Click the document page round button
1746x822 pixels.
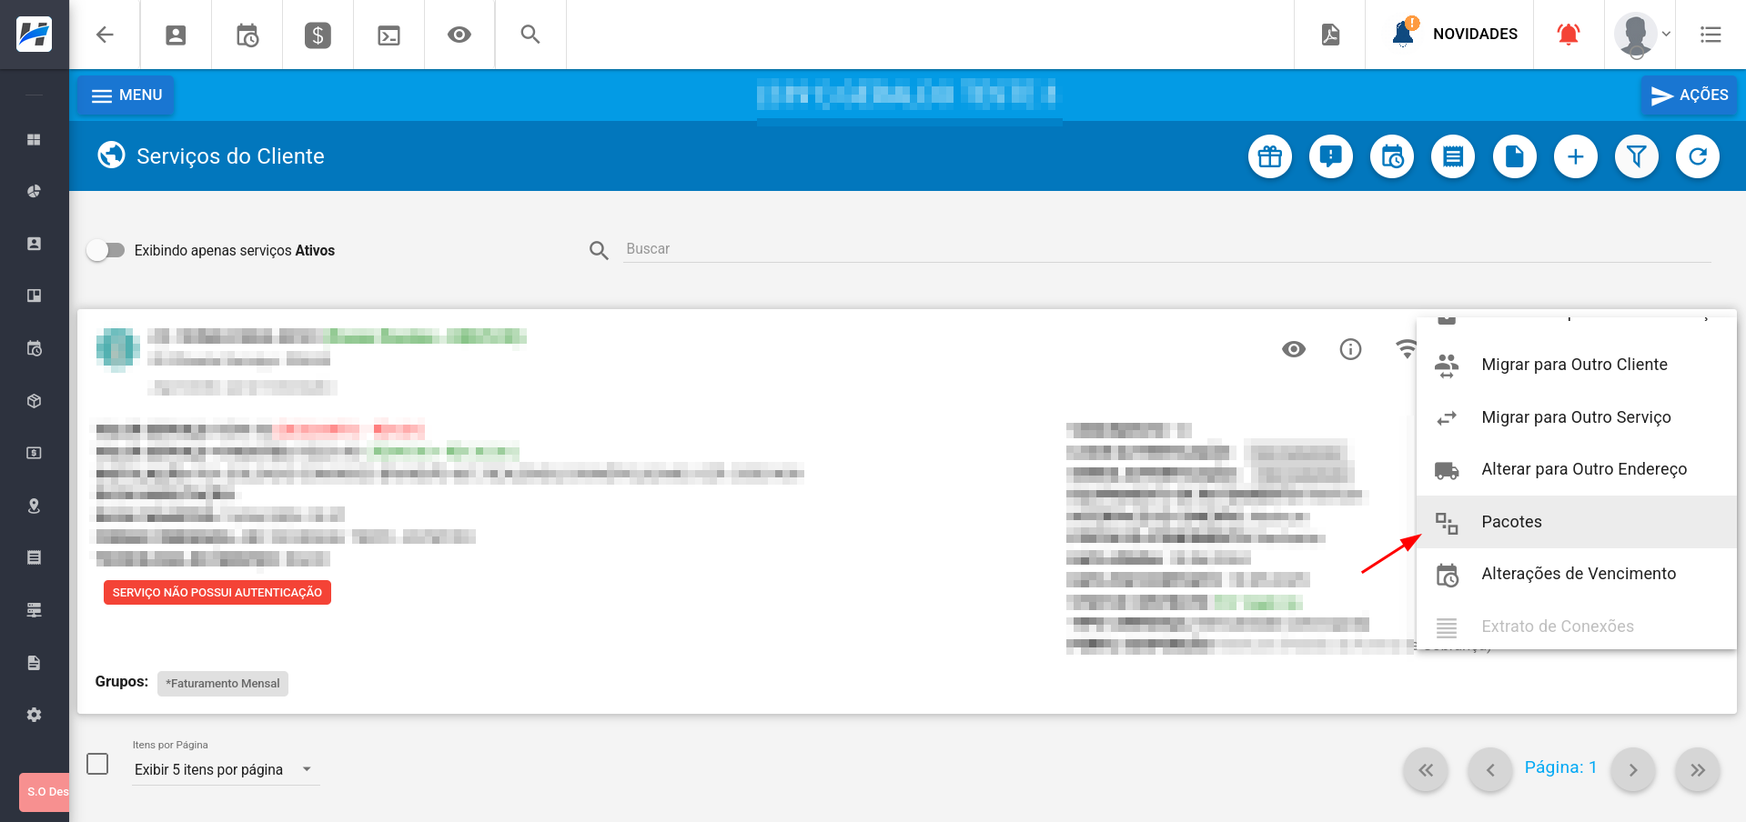pos(1515,156)
